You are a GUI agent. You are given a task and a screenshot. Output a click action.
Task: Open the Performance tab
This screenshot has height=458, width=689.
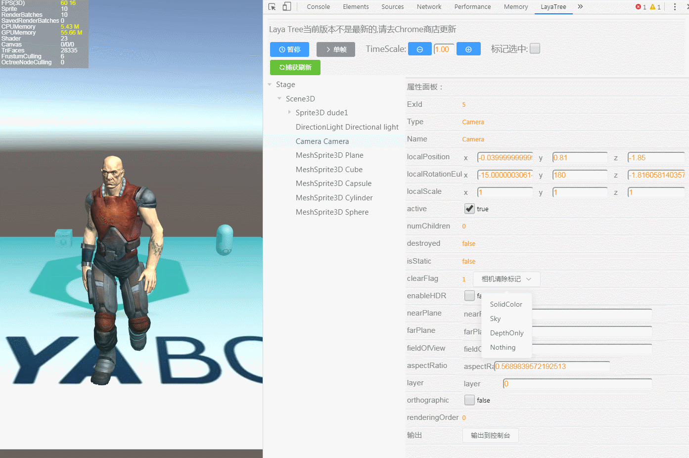point(473,7)
